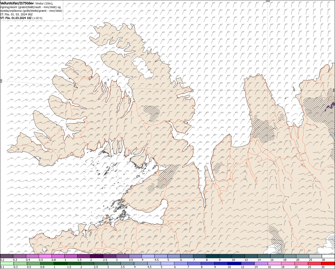
Task: Click the lavender 4 swatch in the top legend row
Action: [148, 256]
